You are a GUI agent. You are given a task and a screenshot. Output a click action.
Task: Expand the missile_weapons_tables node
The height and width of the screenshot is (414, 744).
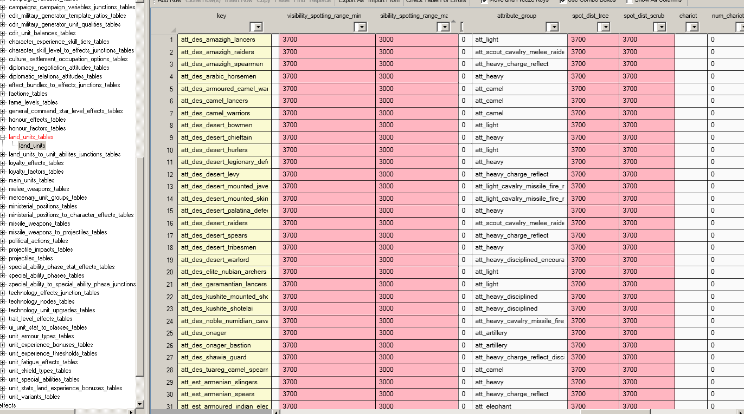(x=4, y=224)
